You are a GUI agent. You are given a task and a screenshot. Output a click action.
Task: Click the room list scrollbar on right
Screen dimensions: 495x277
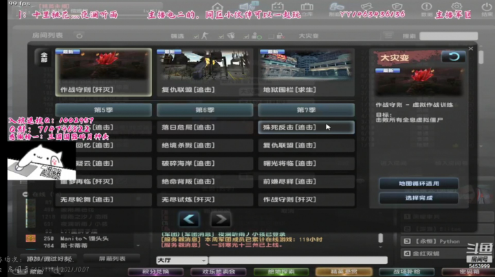coord(481,58)
